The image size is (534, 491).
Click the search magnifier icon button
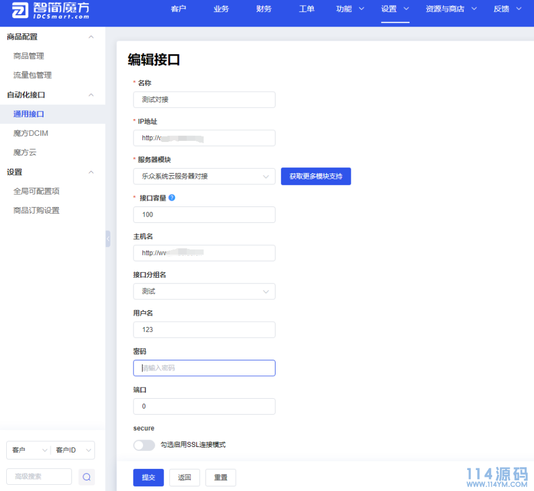[87, 477]
